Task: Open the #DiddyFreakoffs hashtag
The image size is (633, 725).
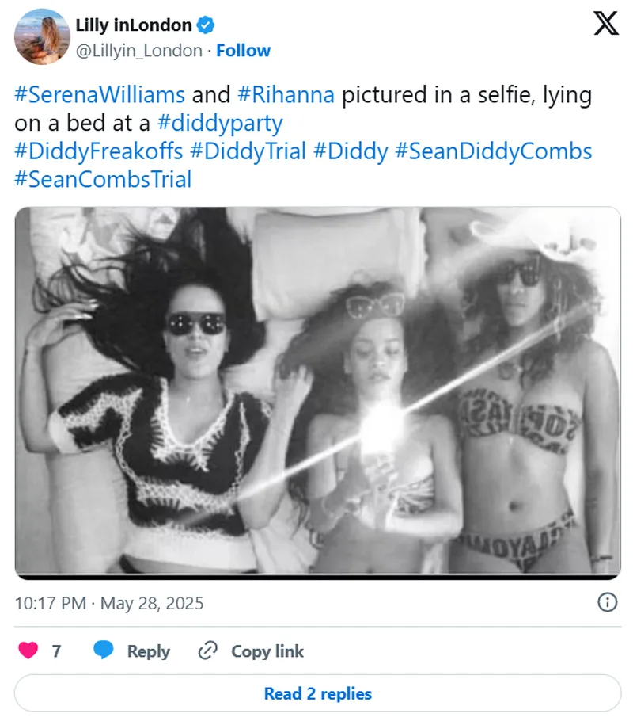Action: (99, 151)
